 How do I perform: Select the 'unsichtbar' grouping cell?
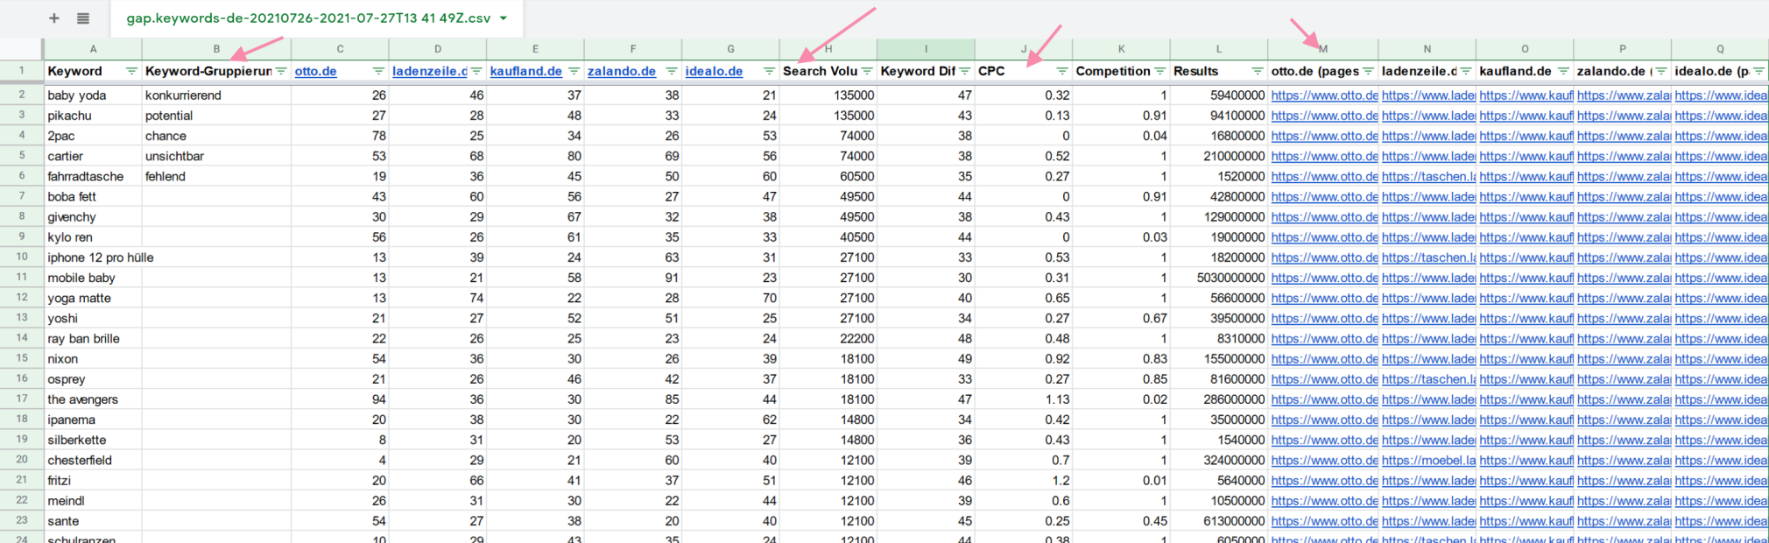(x=216, y=156)
